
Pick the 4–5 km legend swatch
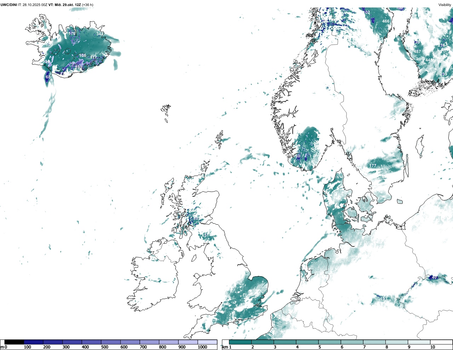307,342
